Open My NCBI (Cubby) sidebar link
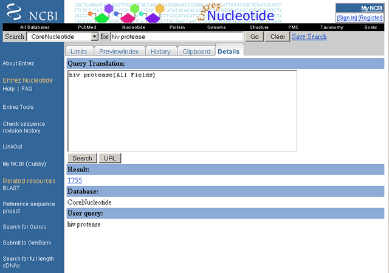This screenshot has width=389, height=273. (24, 164)
